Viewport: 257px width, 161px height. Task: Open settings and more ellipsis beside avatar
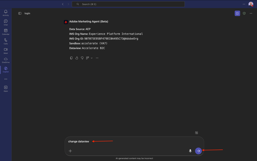point(244,4)
